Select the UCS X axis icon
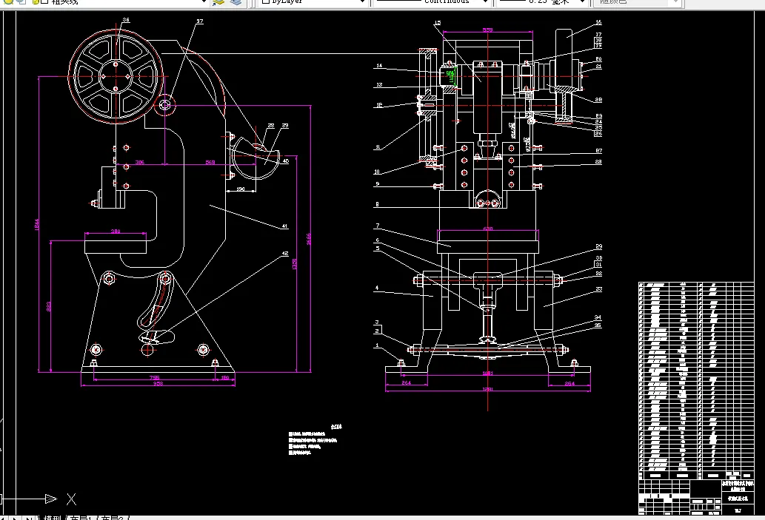Image resolution: width=765 pixels, height=520 pixels. click(71, 499)
